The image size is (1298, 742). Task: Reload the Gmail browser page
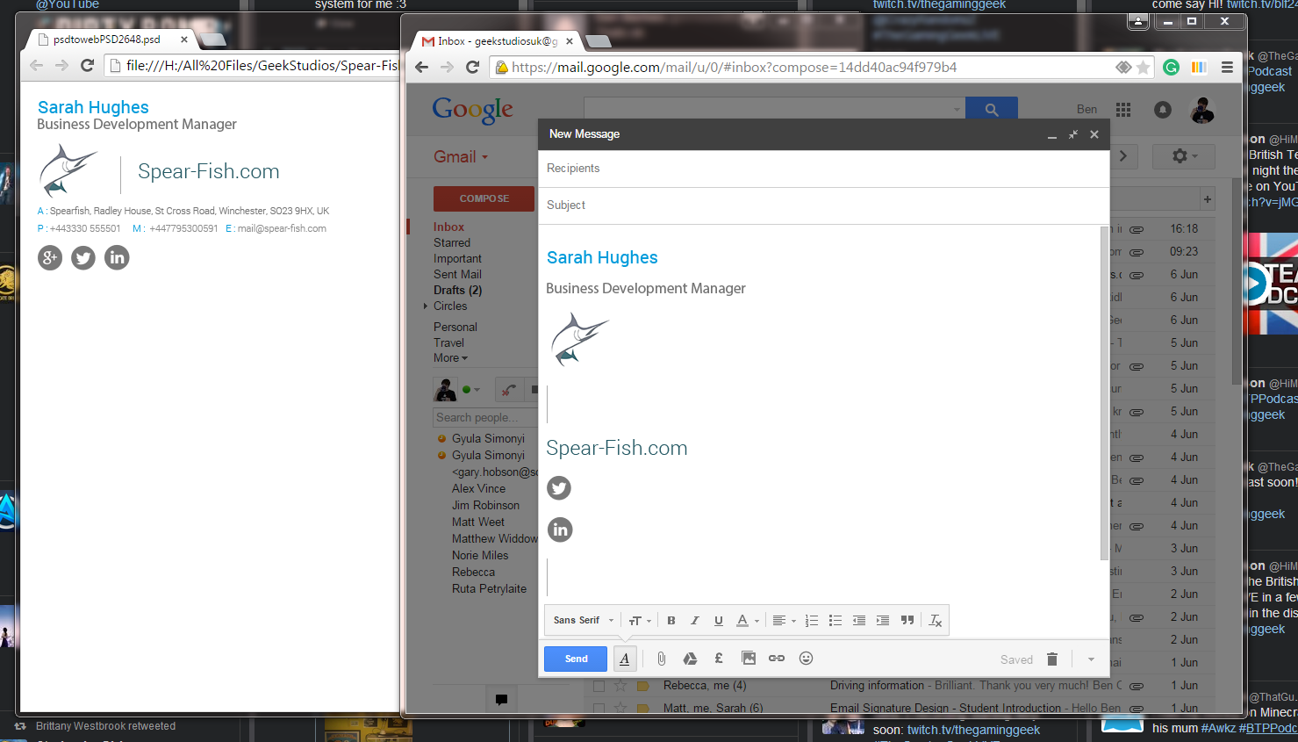tap(472, 68)
